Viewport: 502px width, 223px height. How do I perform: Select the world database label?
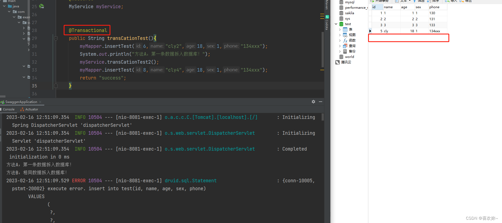pos(350,57)
